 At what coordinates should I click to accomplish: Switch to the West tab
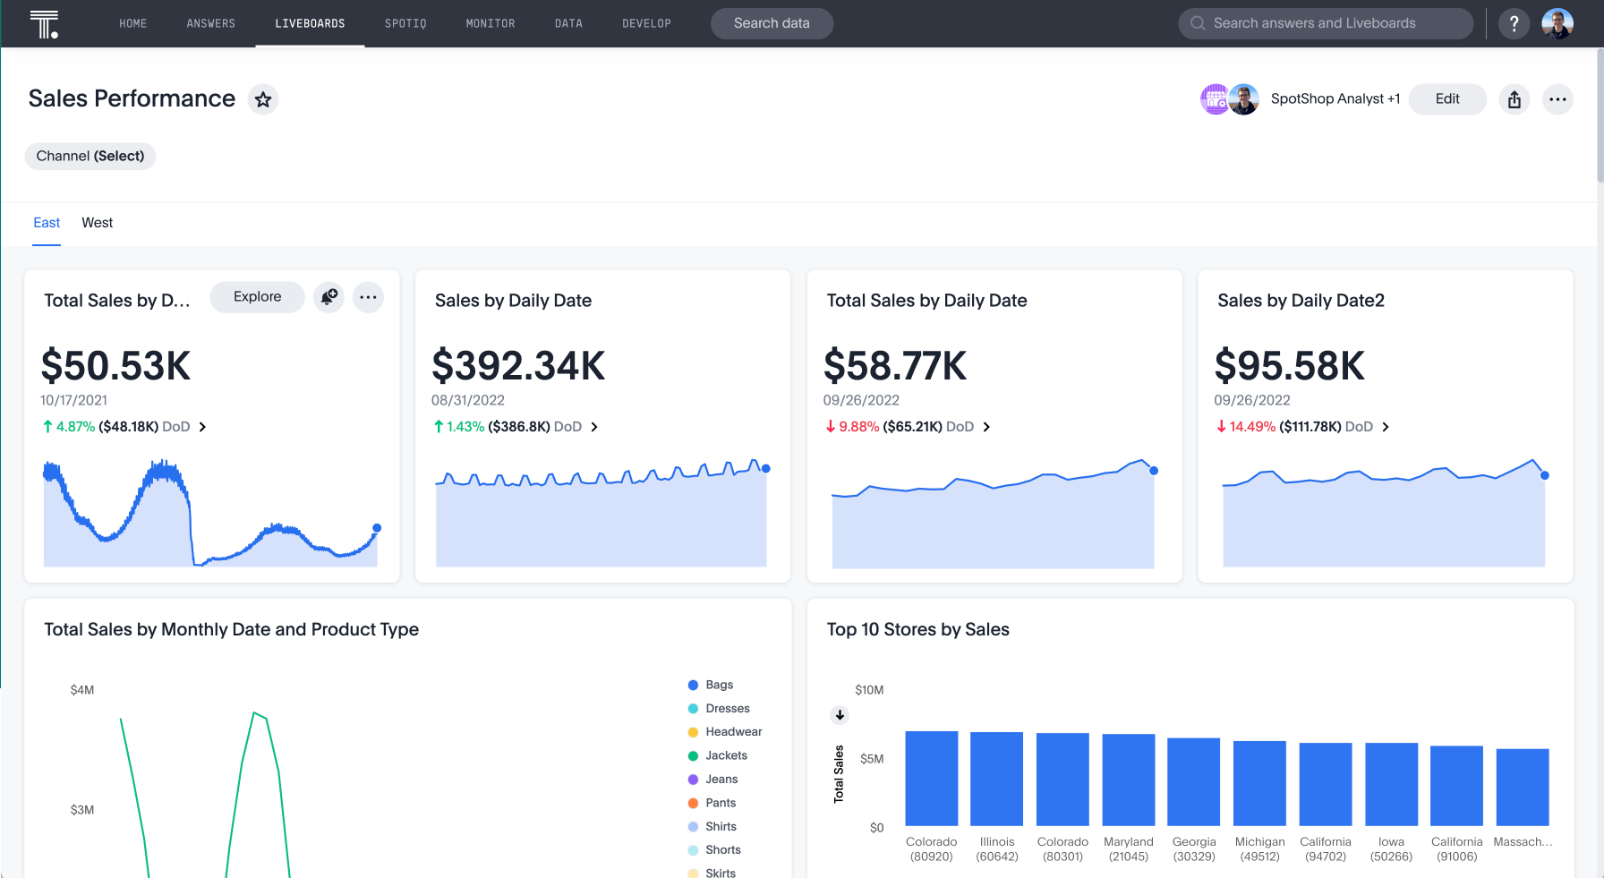coord(98,223)
